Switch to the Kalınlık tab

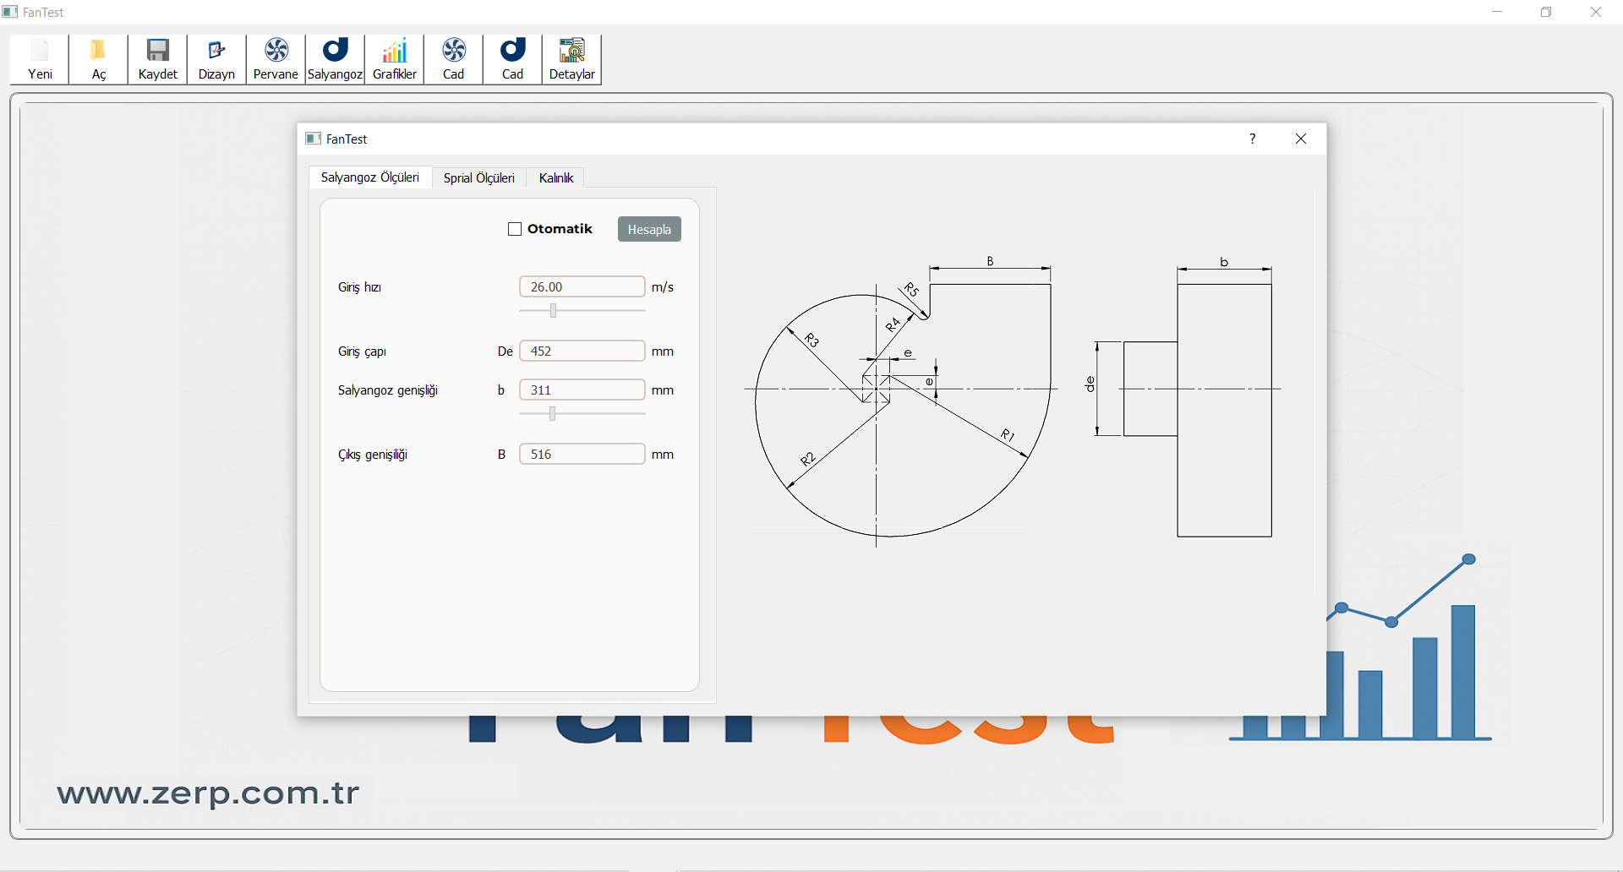coord(555,178)
